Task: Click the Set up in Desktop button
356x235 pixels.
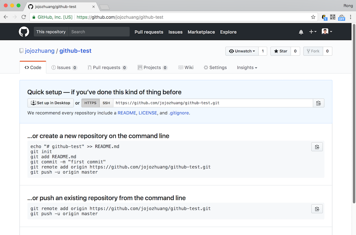Action: 51,103
